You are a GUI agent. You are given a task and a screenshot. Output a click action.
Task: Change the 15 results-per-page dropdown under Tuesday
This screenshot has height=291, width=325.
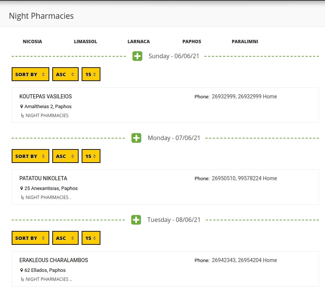click(x=91, y=238)
